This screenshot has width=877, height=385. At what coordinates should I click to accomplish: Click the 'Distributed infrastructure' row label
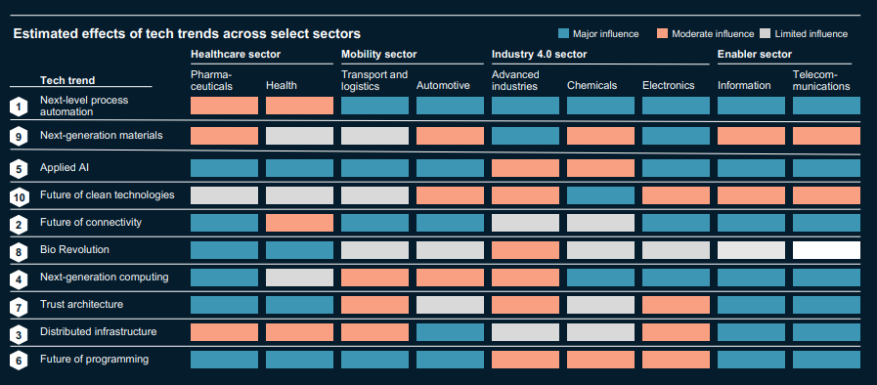pos(98,332)
